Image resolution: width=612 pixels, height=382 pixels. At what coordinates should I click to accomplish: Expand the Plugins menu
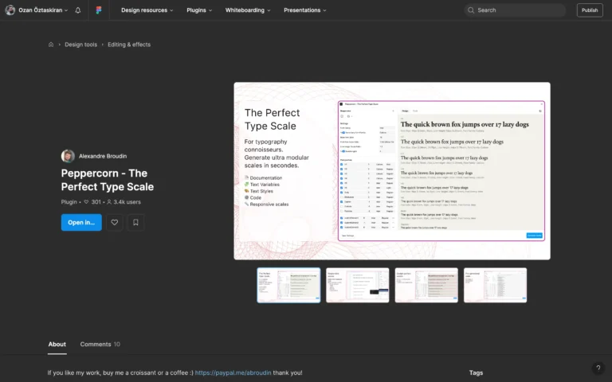coord(199,10)
